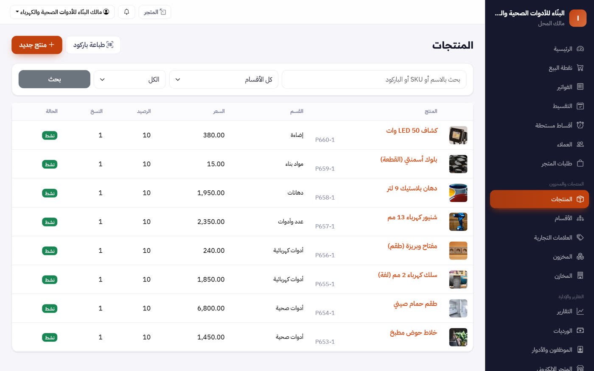Viewport: 594px width, 371px height.
Task: Click the السعر column header
Action: pyautogui.click(x=219, y=111)
